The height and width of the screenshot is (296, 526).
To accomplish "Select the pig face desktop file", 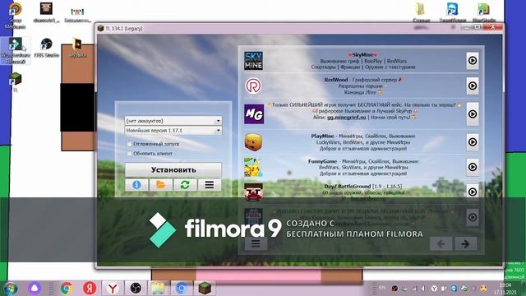I will point(46,12).
